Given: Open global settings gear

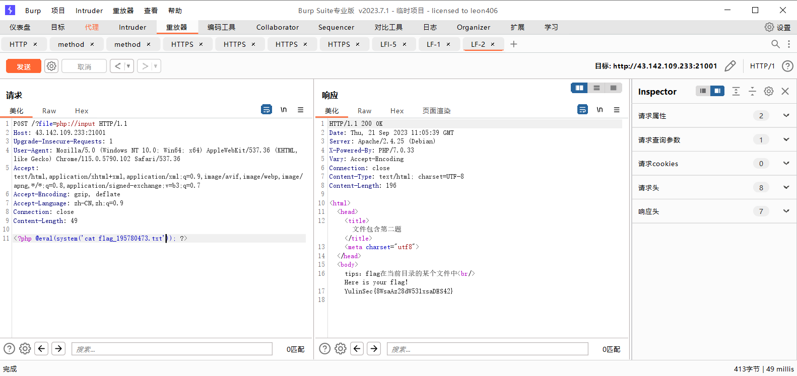Looking at the screenshot, I should pyautogui.click(x=769, y=27).
